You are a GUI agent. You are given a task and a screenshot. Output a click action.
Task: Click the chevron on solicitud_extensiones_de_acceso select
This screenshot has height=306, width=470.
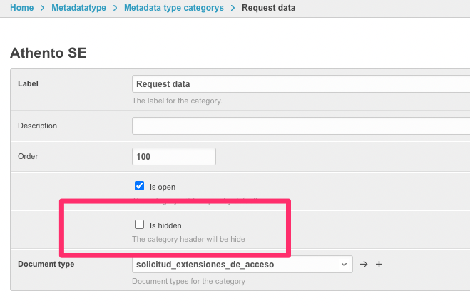(x=344, y=265)
